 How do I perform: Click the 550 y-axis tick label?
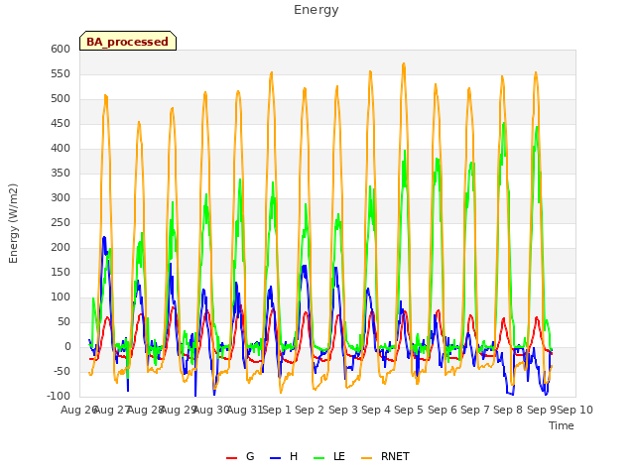[61, 74]
